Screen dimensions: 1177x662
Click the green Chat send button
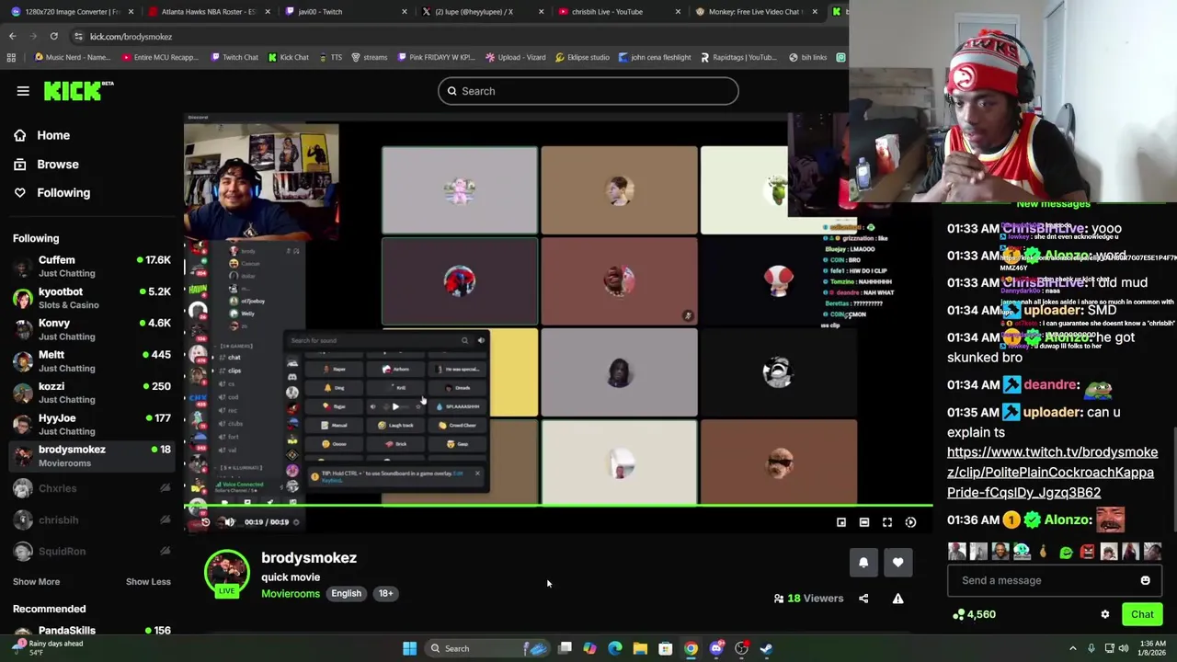pyautogui.click(x=1142, y=614)
